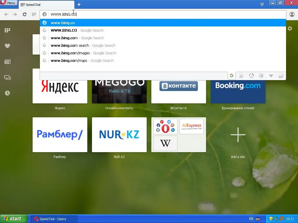Click the Speed Dial grid icon in the toolbar

34,14
